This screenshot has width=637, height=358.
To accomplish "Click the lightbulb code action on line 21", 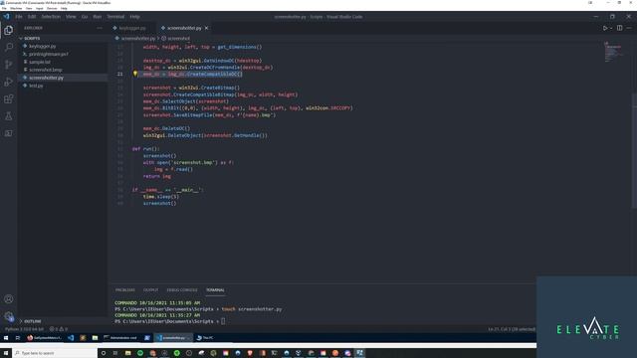I will [135, 74].
